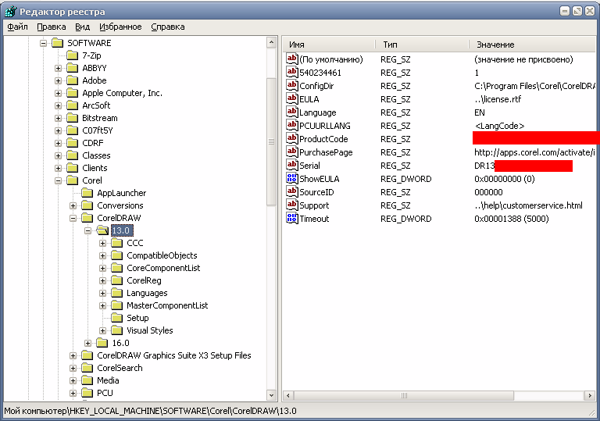The width and height of the screenshot is (600, 421).
Task: Click the DWORD icon of ShowEULA value
Action: click(x=292, y=178)
